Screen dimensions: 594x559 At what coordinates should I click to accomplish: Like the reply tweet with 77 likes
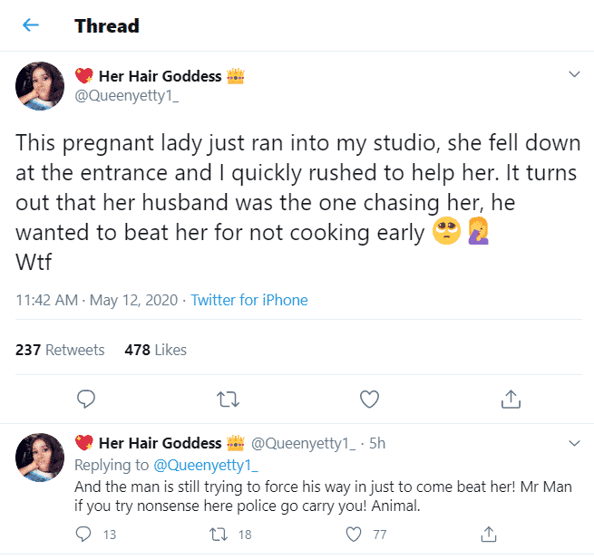355,535
